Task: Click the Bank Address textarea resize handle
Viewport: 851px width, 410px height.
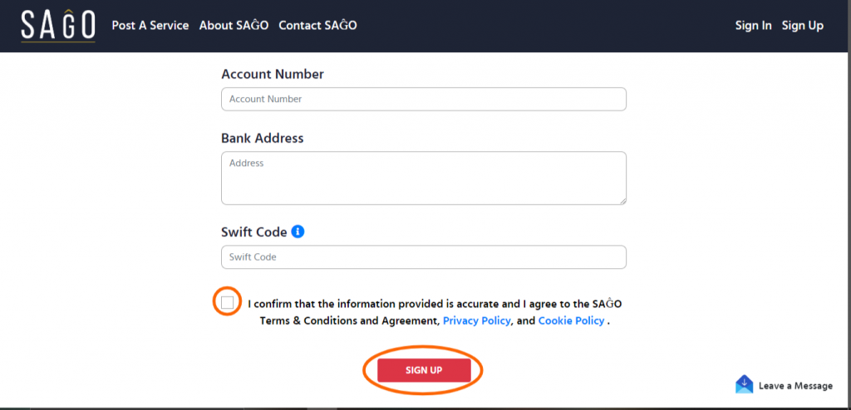Action: [x=622, y=199]
